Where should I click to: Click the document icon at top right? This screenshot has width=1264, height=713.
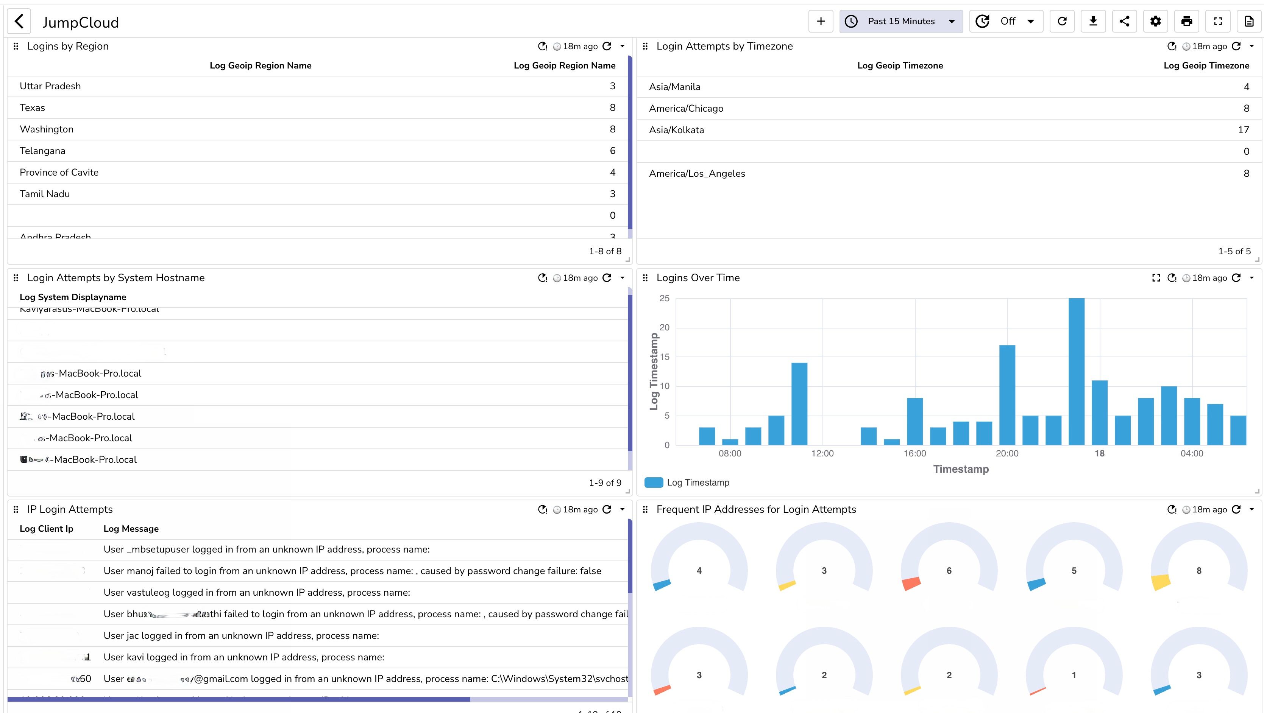(x=1249, y=21)
